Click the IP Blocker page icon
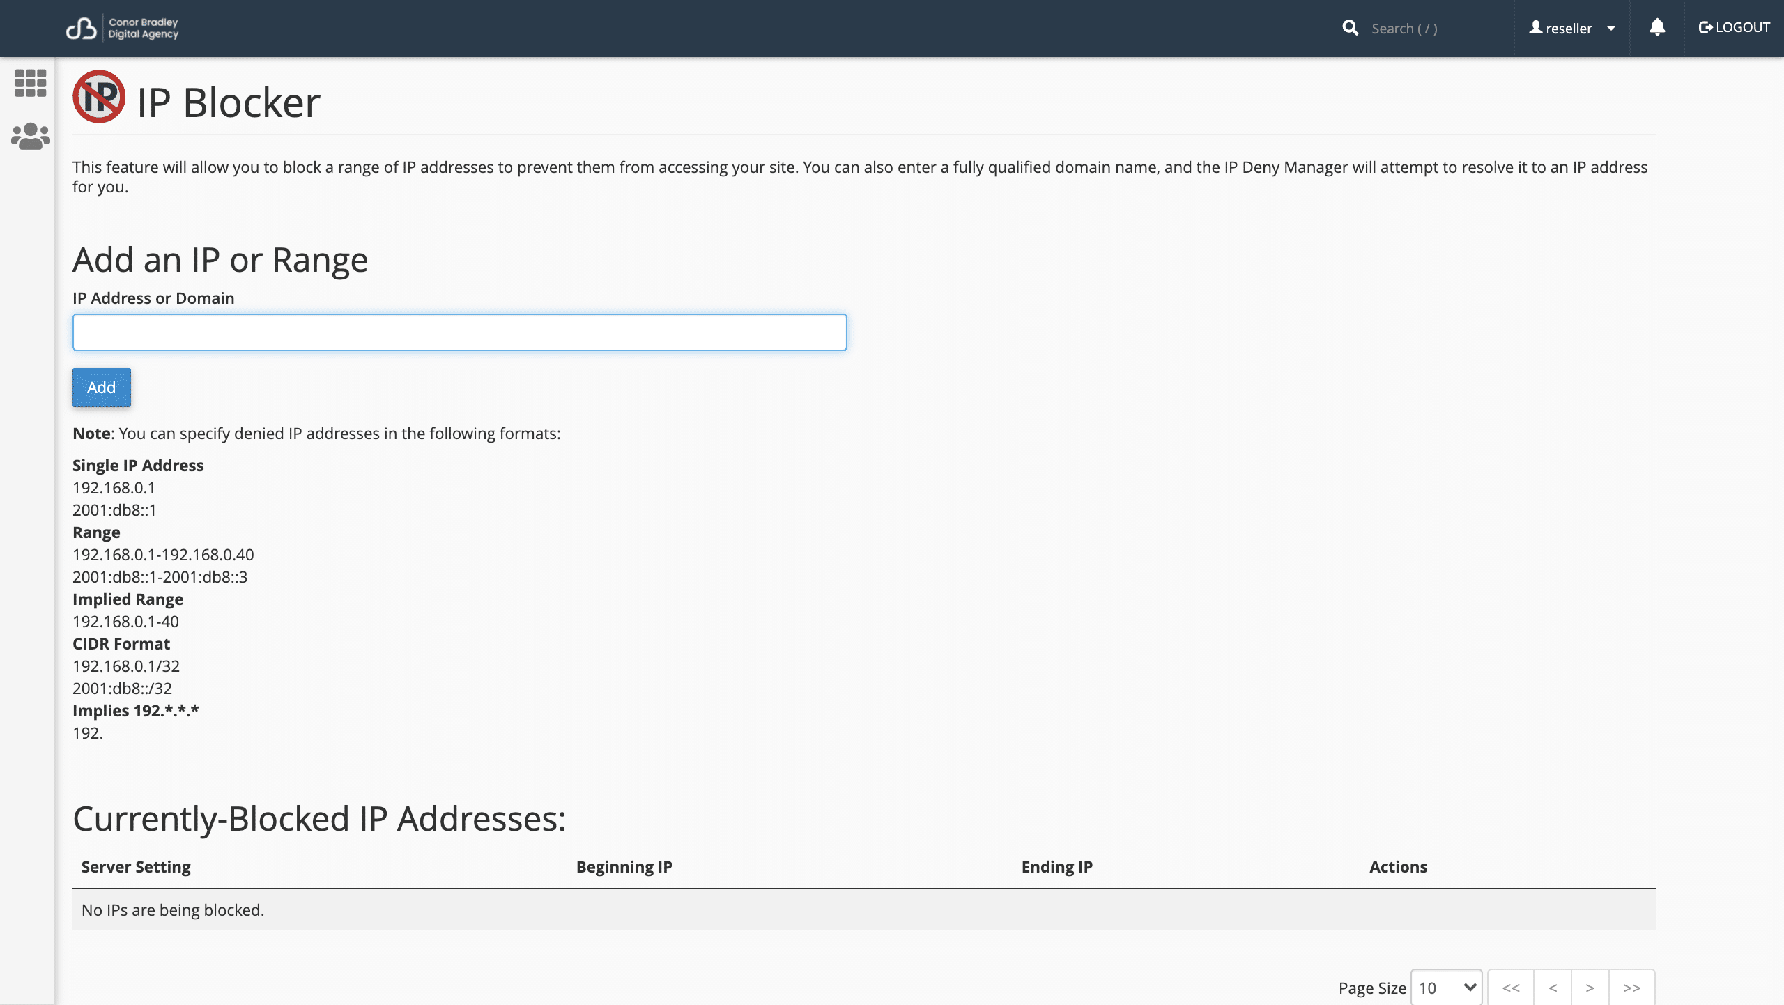The height and width of the screenshot is (1005, 1784). [99, 97]
